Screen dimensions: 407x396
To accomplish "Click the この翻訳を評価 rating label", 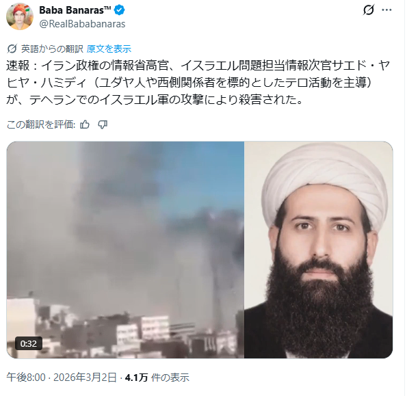I will click(41, 125).
